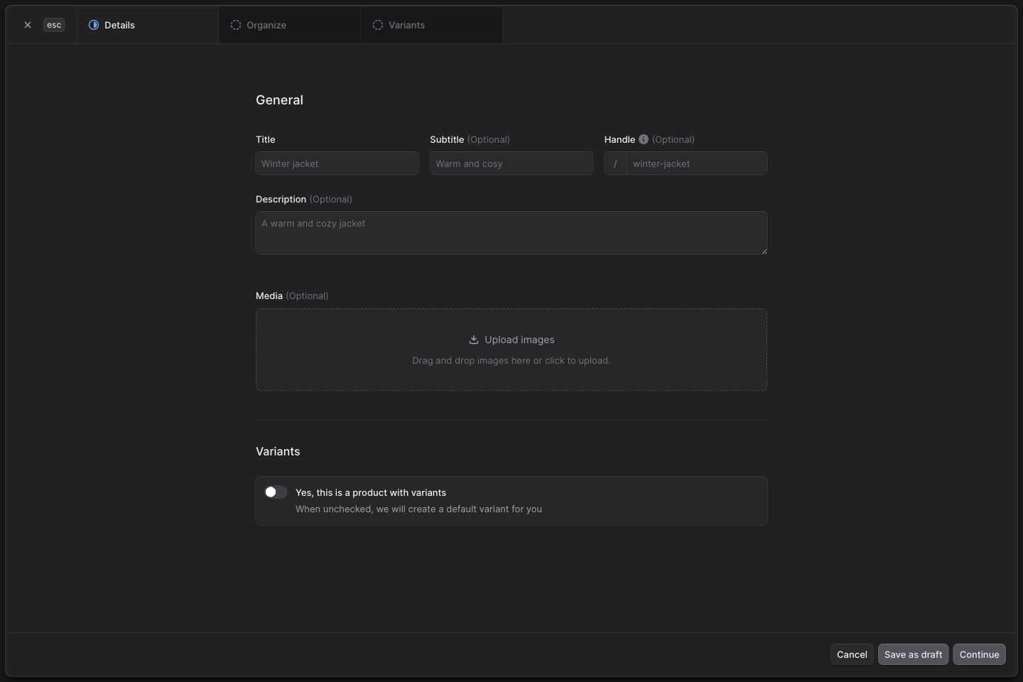
Task: Enable the product with variants toggle
Action: 276,492
